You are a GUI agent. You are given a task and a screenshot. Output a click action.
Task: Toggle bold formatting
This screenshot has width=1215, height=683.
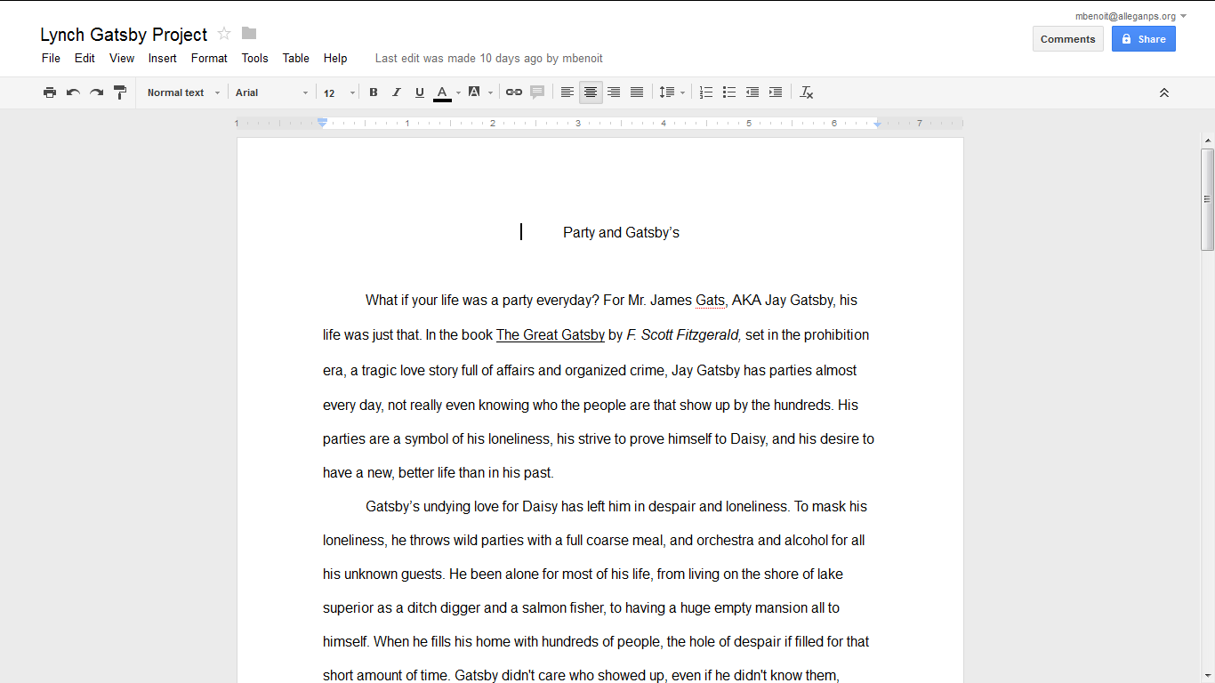pyautogui.click(x=374, y=92)
